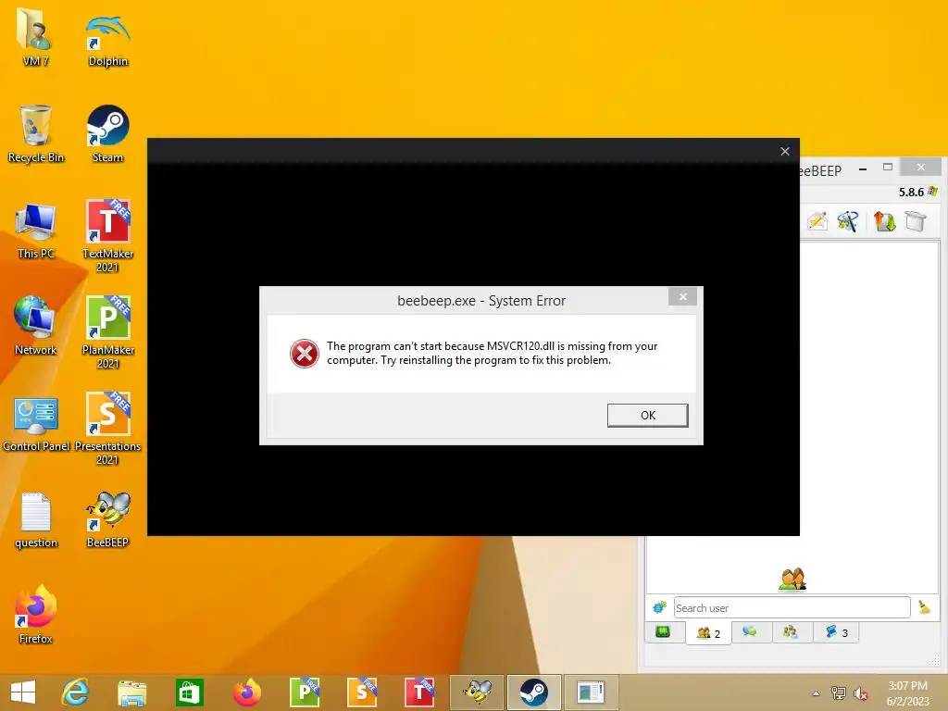
Task: Select the Dolphin desktop shortcut
Action: 107,40
